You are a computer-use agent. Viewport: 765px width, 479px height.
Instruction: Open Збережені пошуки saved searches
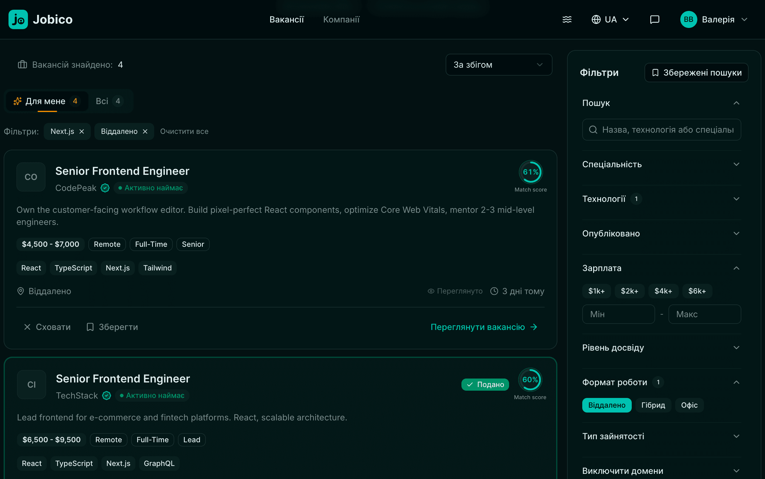[x=696, y=73]
